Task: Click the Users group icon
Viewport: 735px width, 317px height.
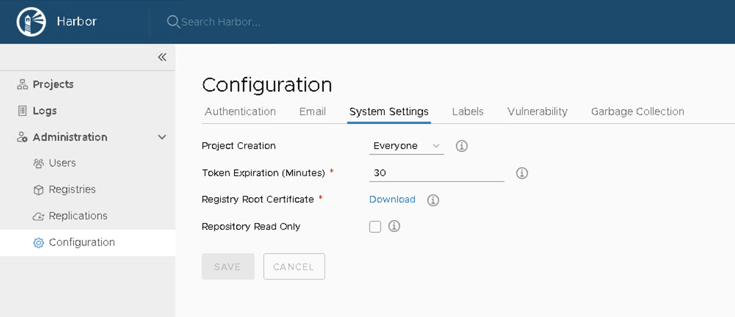Action: click(x=38, y=163)
